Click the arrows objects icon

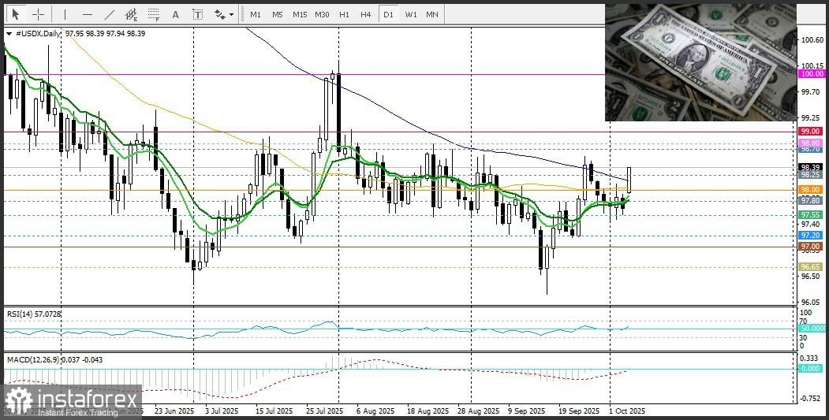click(x=219, y=14)
